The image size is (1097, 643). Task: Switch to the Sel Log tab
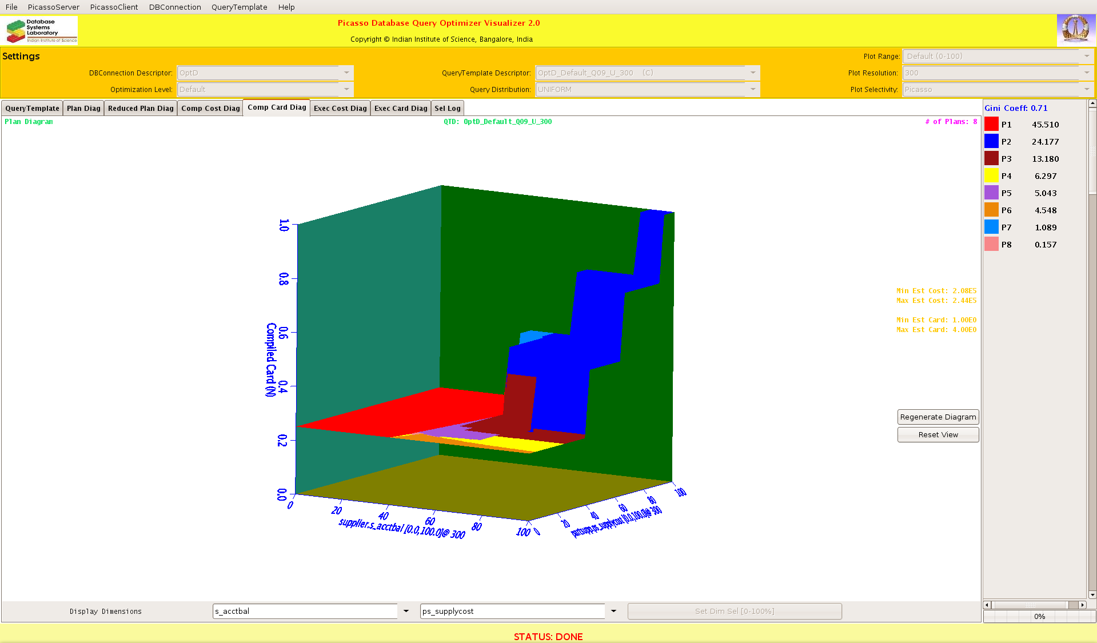[447, 108]
